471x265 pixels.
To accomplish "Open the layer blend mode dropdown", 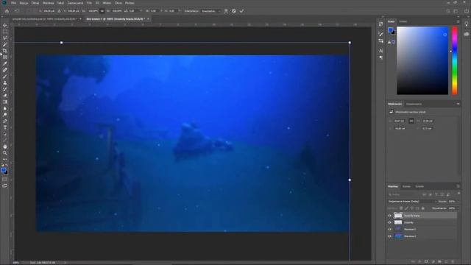I will coord(412,201).
